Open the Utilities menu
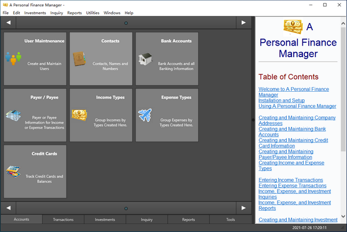The height and width of the screenshot is (232, 347). pyautogui.click(x=93, y=13)
